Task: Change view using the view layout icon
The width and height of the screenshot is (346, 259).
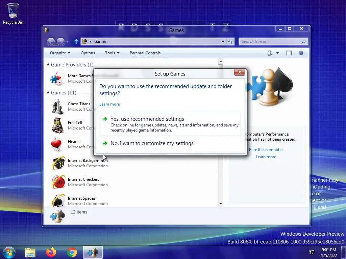Action: tap(270, 53)
